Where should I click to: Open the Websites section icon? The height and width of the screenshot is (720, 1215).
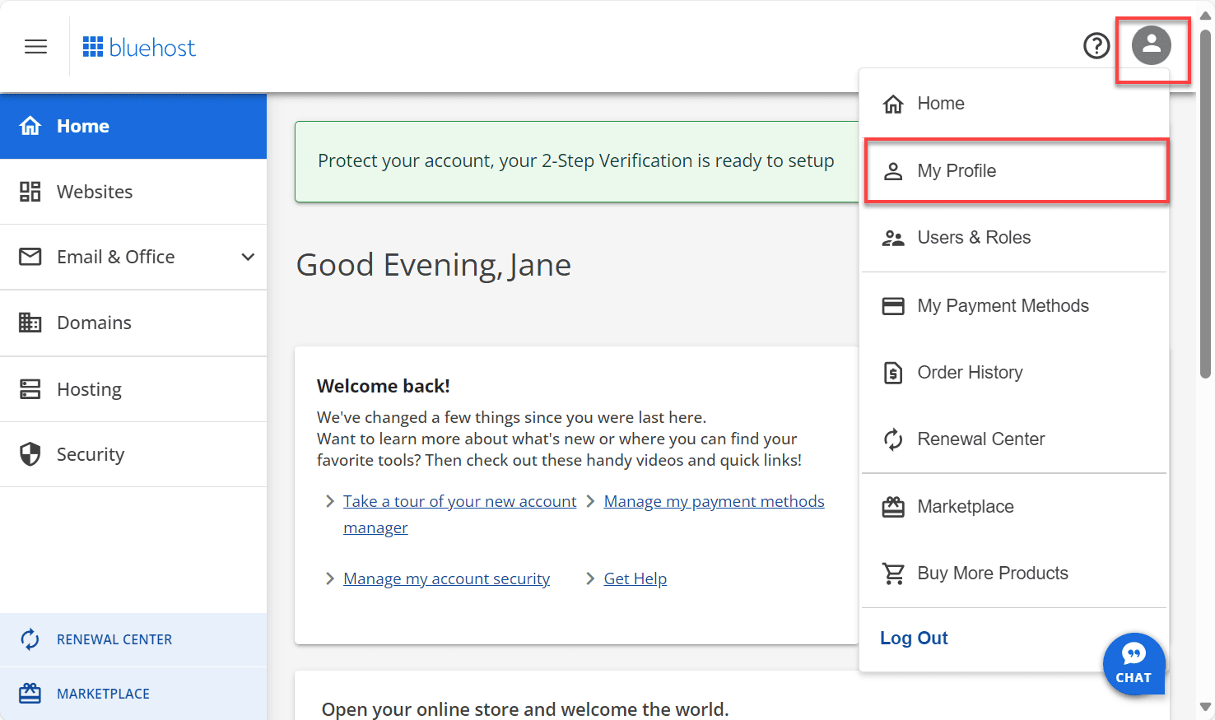pyautogui.click(x=30, y=191)
